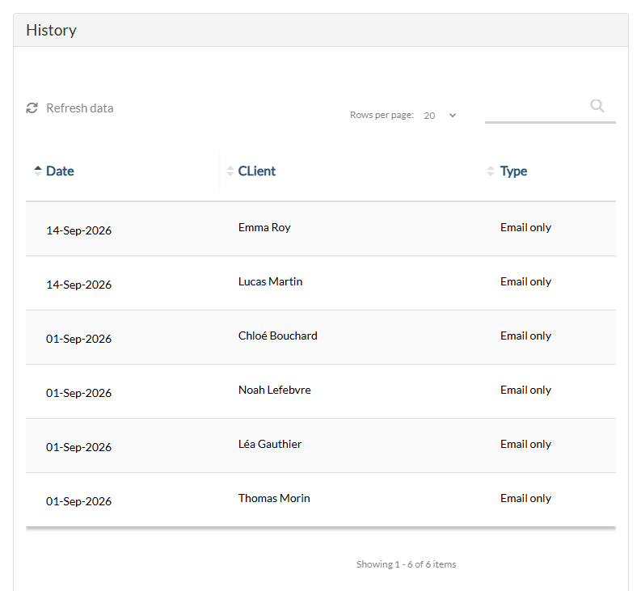Click Email only in Léa Gauthier's row
The height and width of the screenshot is (591, 641).
525,444
